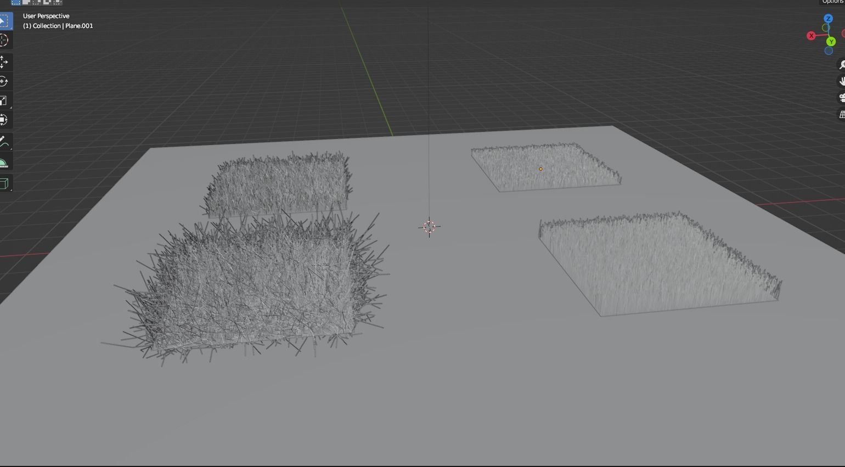Click the zoom magnifier viewport button
The height and width of the screenshot is (467, 845).
[x=841, y=65]
